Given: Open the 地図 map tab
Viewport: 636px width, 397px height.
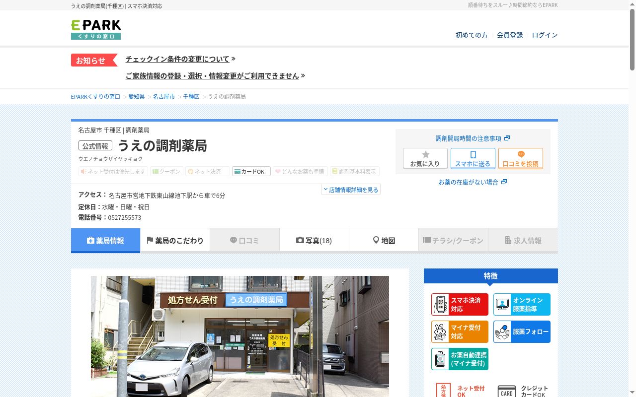Looking at the screenshot, I should [x=384, y=241].
